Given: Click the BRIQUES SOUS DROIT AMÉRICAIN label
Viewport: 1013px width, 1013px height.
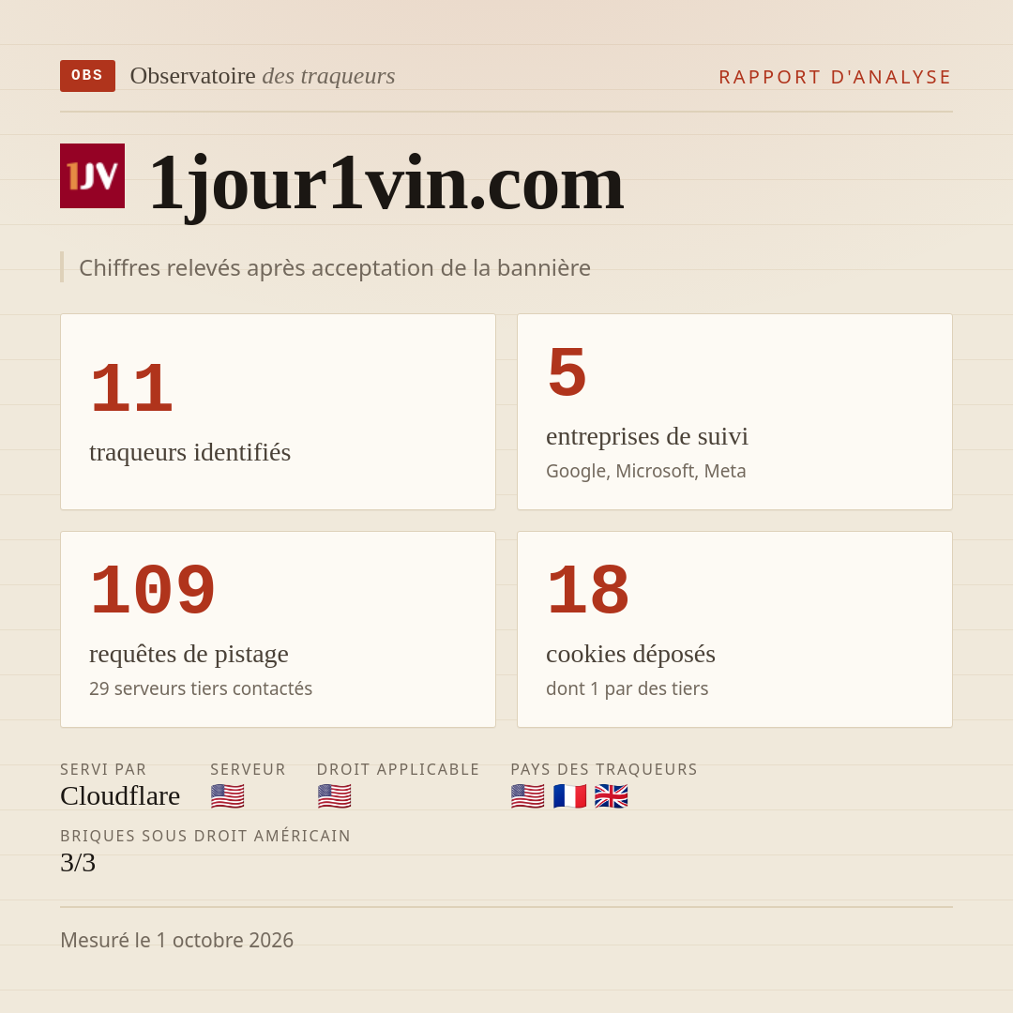Looking at the screenshot, I should (205, 836).
